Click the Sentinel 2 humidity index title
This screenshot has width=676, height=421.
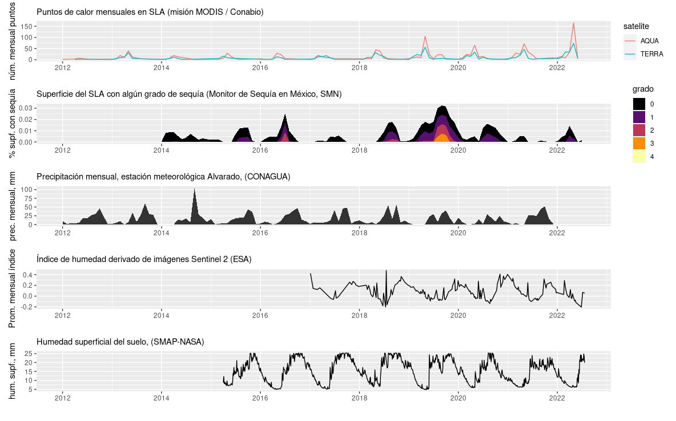pos(144,259)
